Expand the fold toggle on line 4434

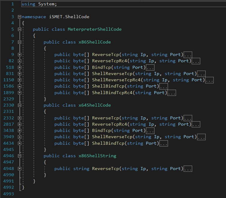pos(20,143)
